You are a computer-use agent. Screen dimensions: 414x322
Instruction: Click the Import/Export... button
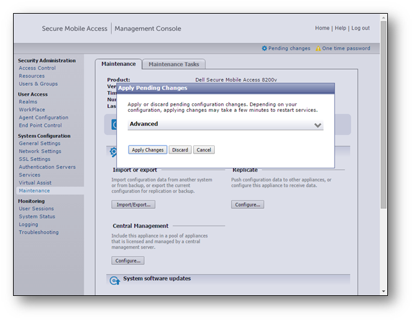pyautogui.click(x=133, y=205)
